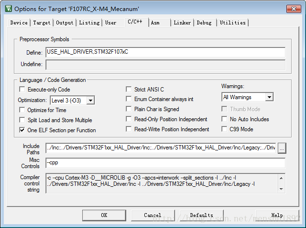306x228 pixels.
Task: Uncheck One ELF Section per Function
Action: pyautogui.click(x=22, y=130)
